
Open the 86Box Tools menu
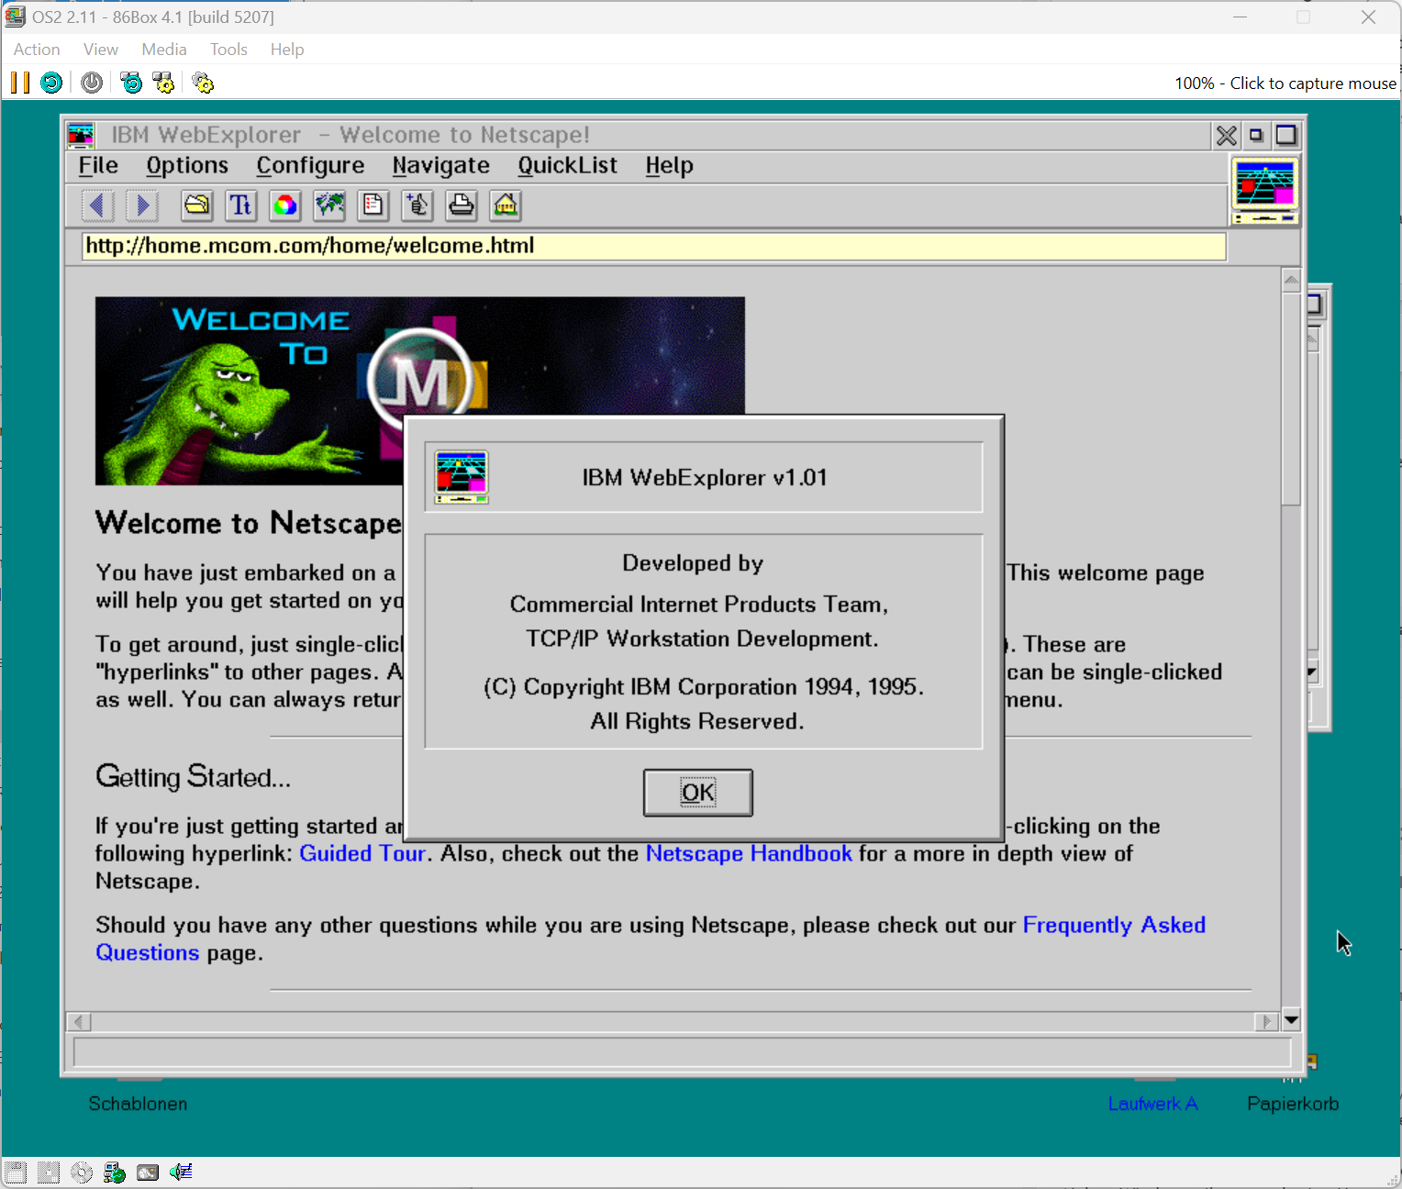(x=228, y=50)
